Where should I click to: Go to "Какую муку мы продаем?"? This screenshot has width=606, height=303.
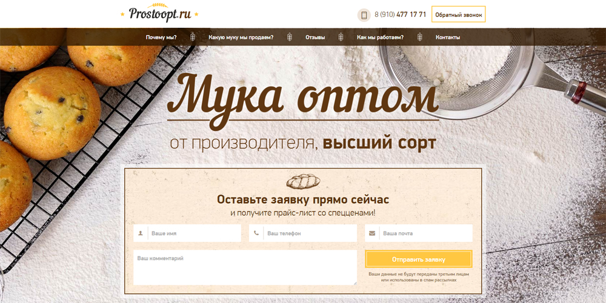coord(241,38)
